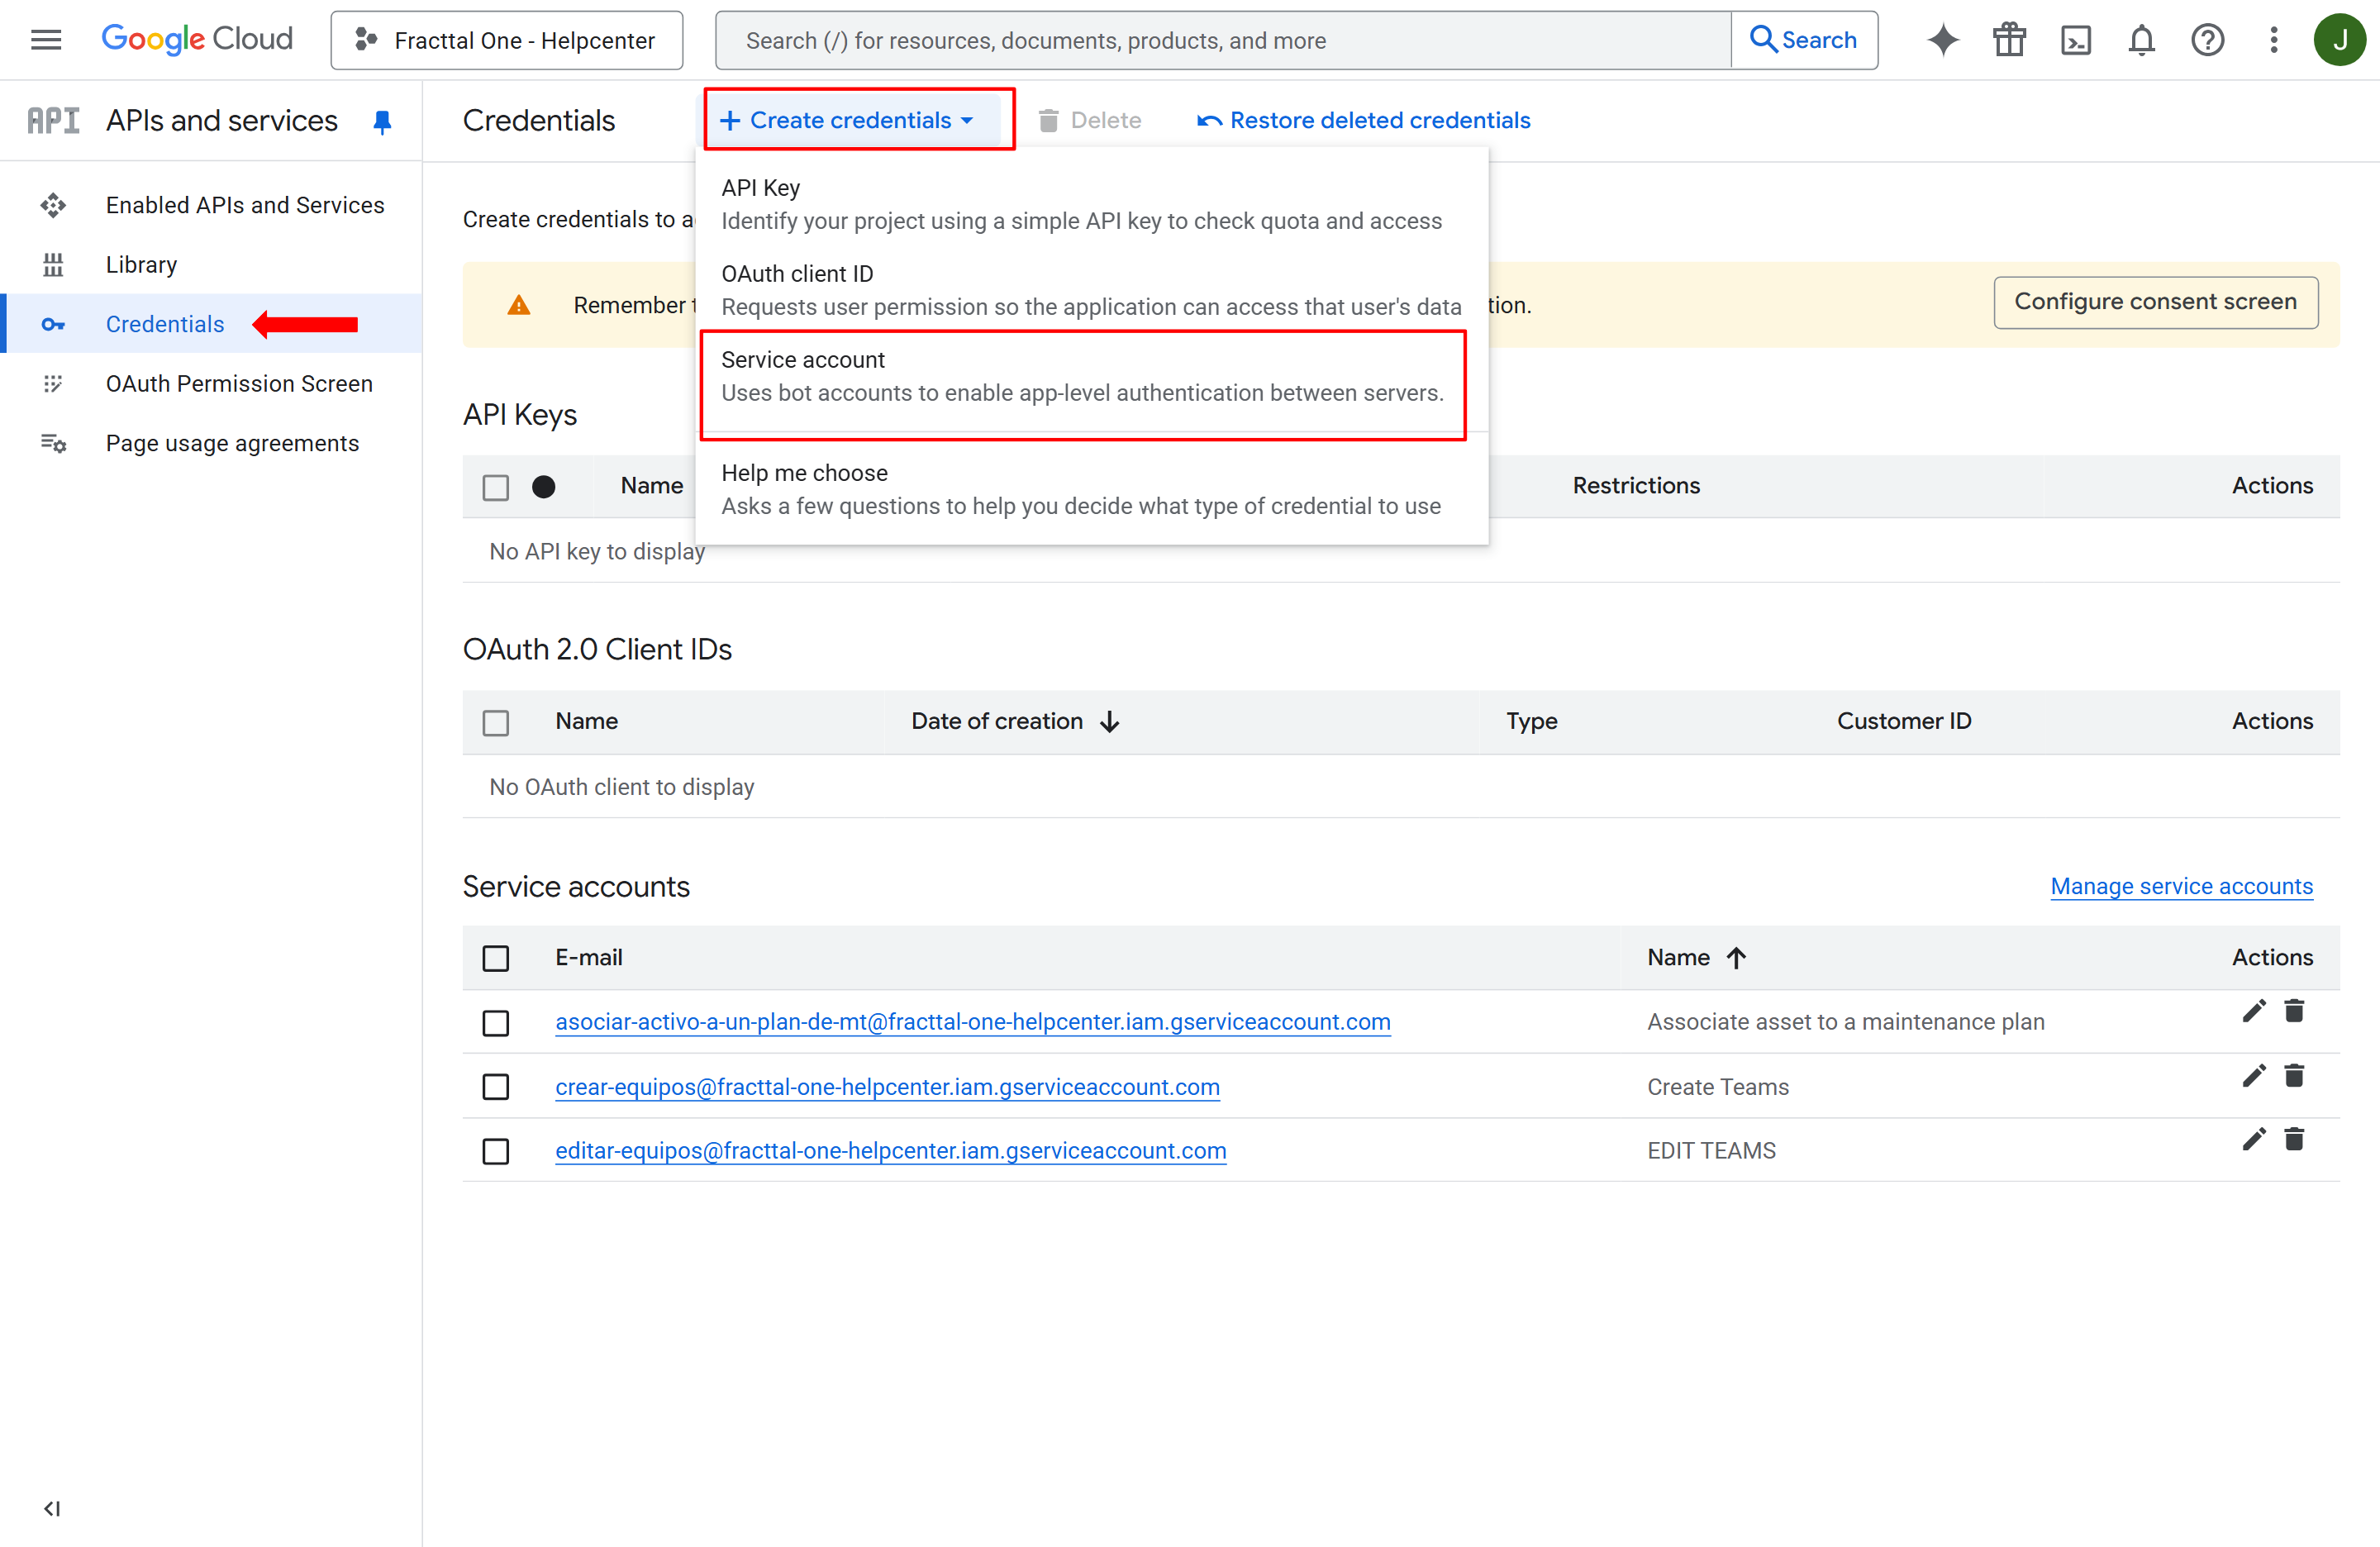
Task: Activate Cloud Shell terminal icon
Action: coord(2075,40)
